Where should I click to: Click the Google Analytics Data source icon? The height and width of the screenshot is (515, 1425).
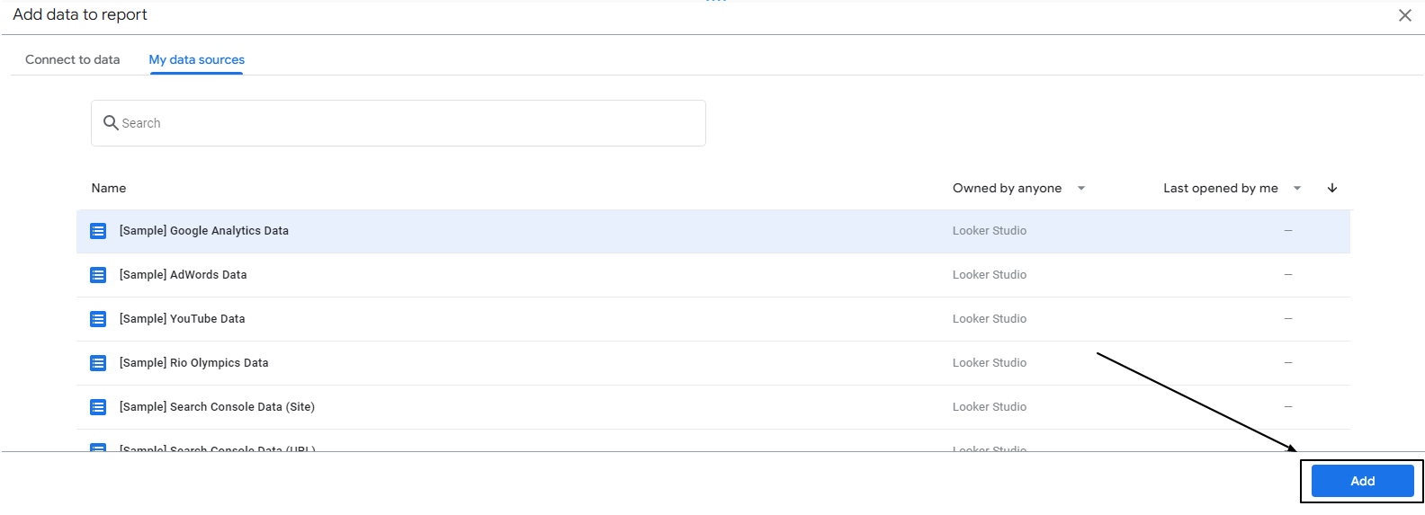tap(98, 231)
